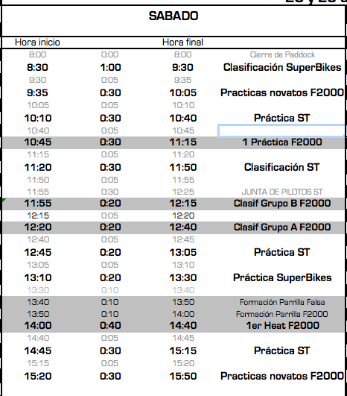
Task: Click the Hora final column header
Action: click(x=182, y=43)
